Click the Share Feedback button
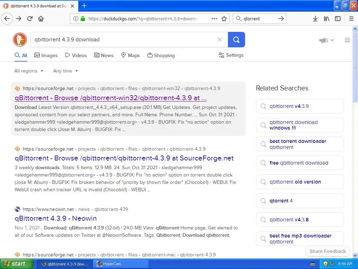 point(328,251)
